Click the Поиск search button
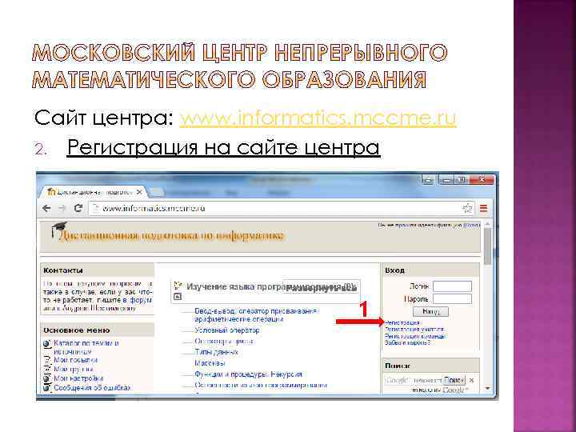Viewport: 576px width, 432px height. (x=454, y=380)
